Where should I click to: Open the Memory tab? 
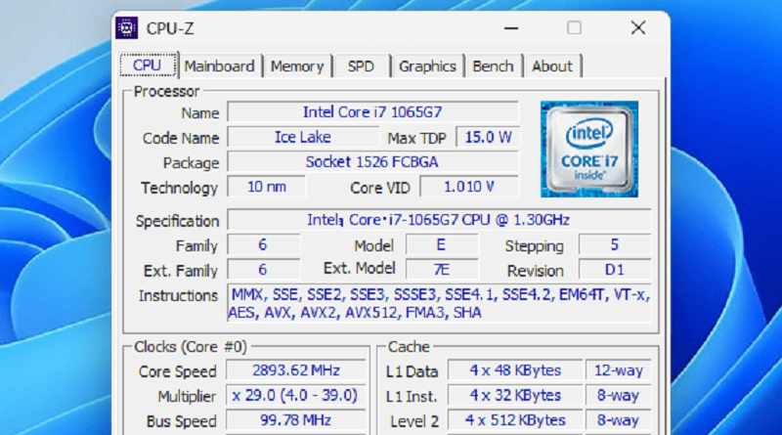tap(297, 66)
